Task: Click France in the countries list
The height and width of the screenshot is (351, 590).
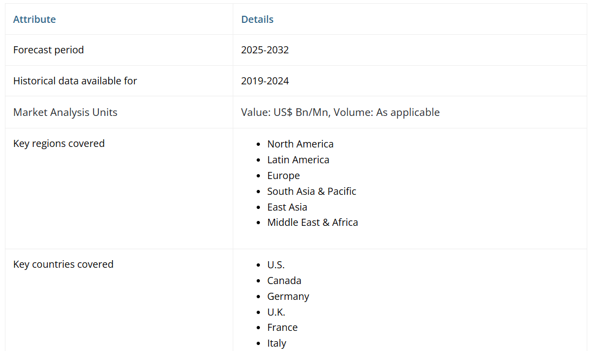Action: coord(282,328)
